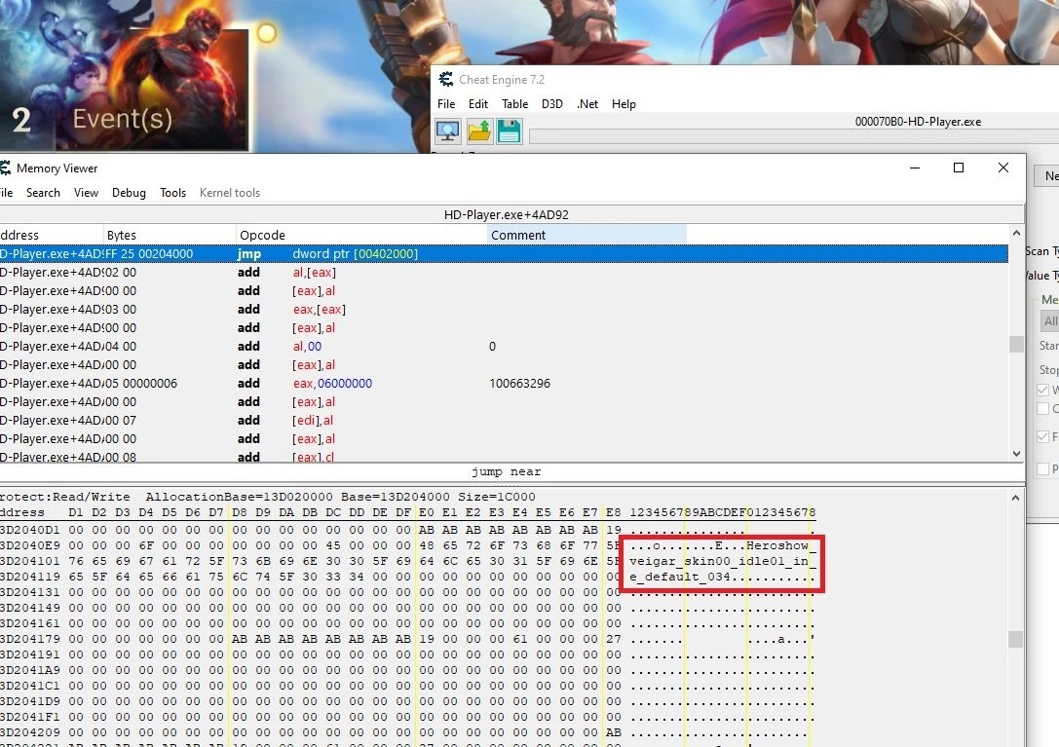Open the Tools menu in Memory Viewer

click(x=172, y=193)
